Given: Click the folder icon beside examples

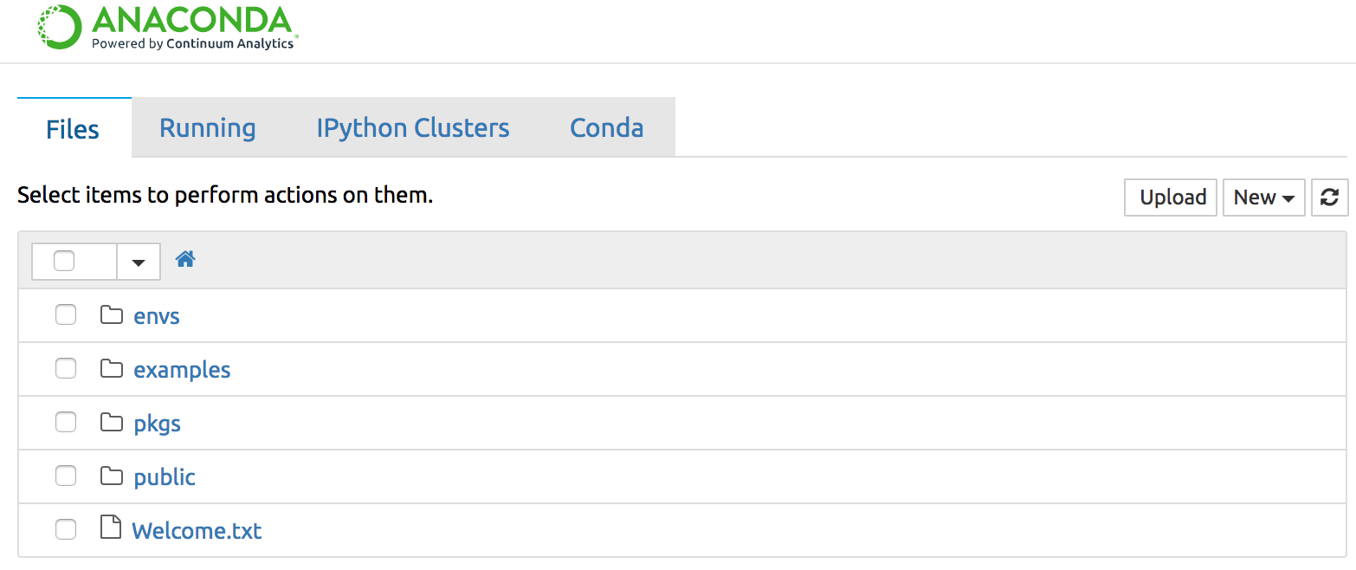Looking at the screenshot, I should tap(111, 368).
